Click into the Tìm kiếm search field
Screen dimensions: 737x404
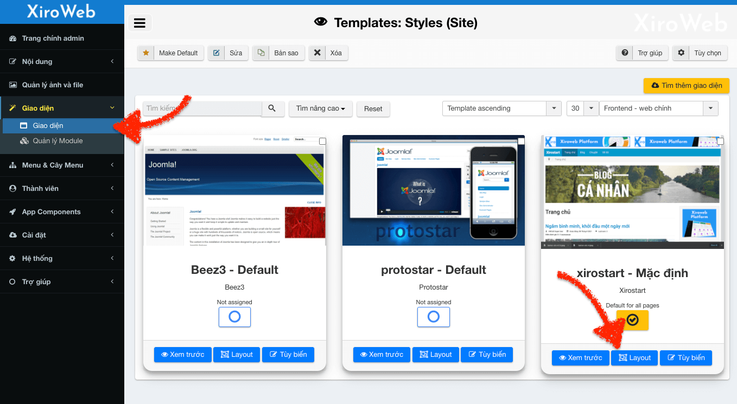202,108
